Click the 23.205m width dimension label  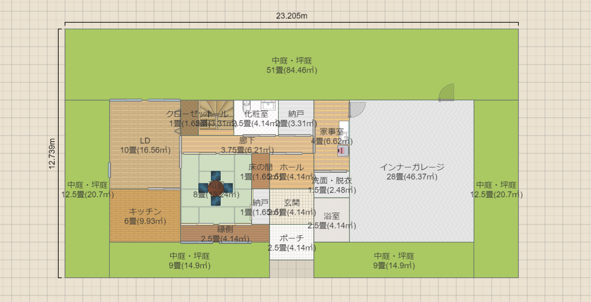(x=291, y=16)
